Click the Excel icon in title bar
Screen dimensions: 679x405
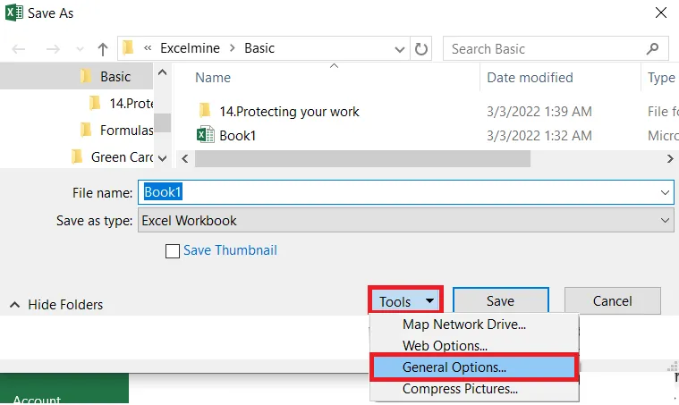(x=13, y=13)
